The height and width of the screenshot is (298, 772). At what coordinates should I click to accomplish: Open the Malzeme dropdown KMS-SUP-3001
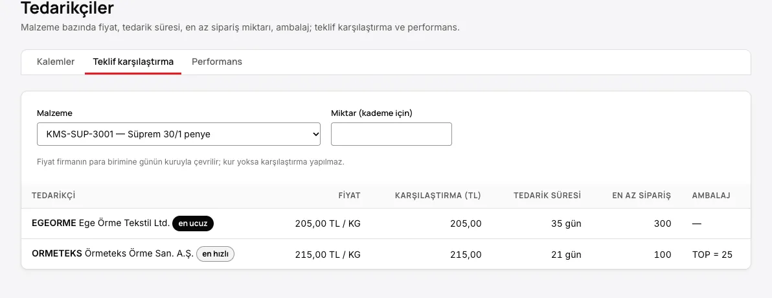179,134
